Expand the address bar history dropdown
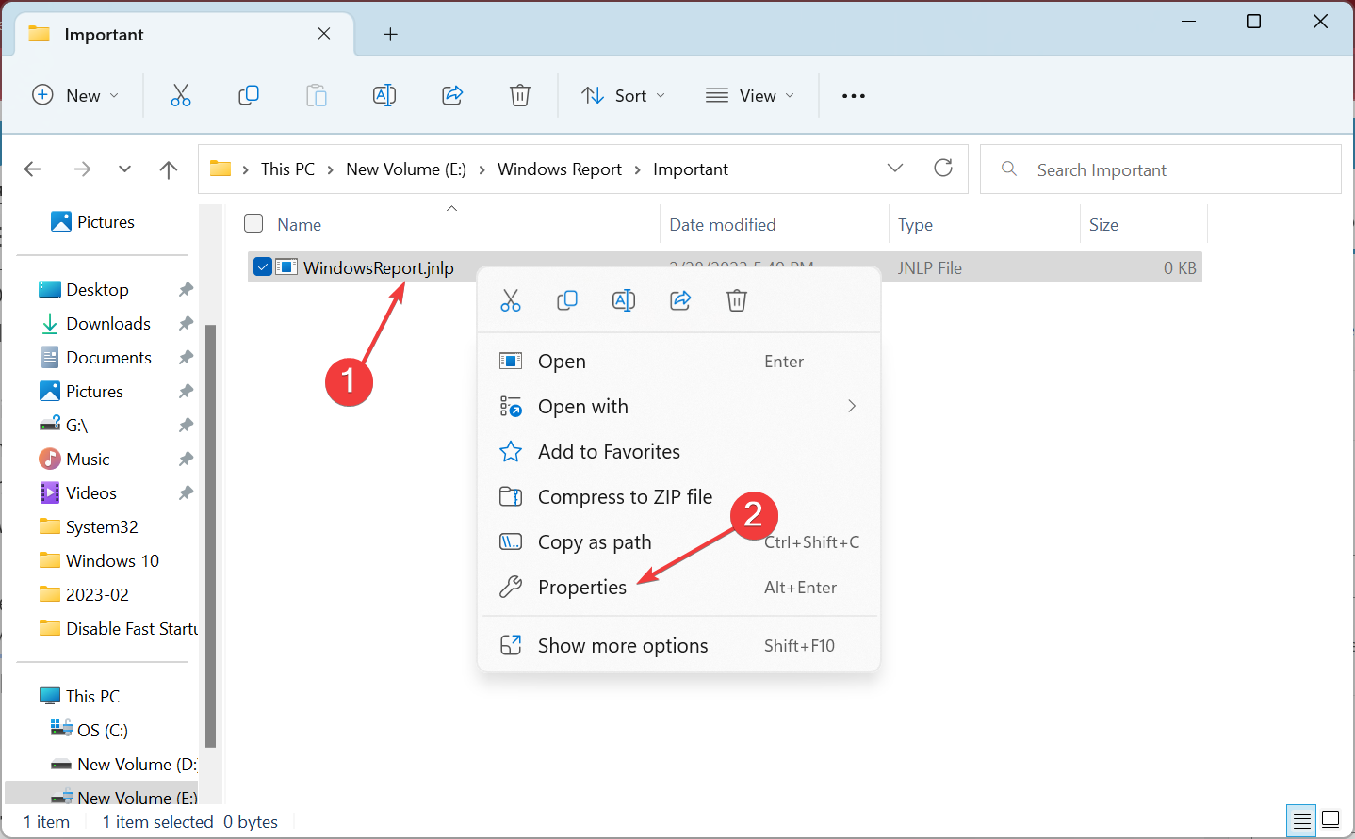The width and height of the screenshot is (1355, 839). [895, 168]
